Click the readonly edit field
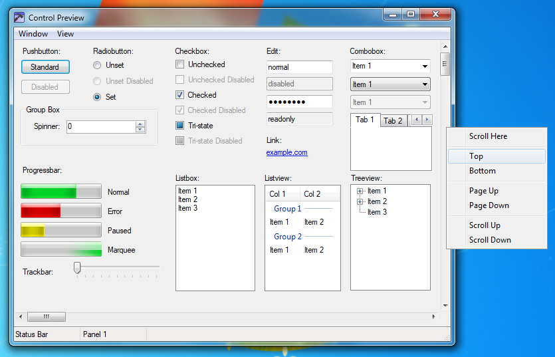This screenshot has width=555, height=357. click(300, 119)
